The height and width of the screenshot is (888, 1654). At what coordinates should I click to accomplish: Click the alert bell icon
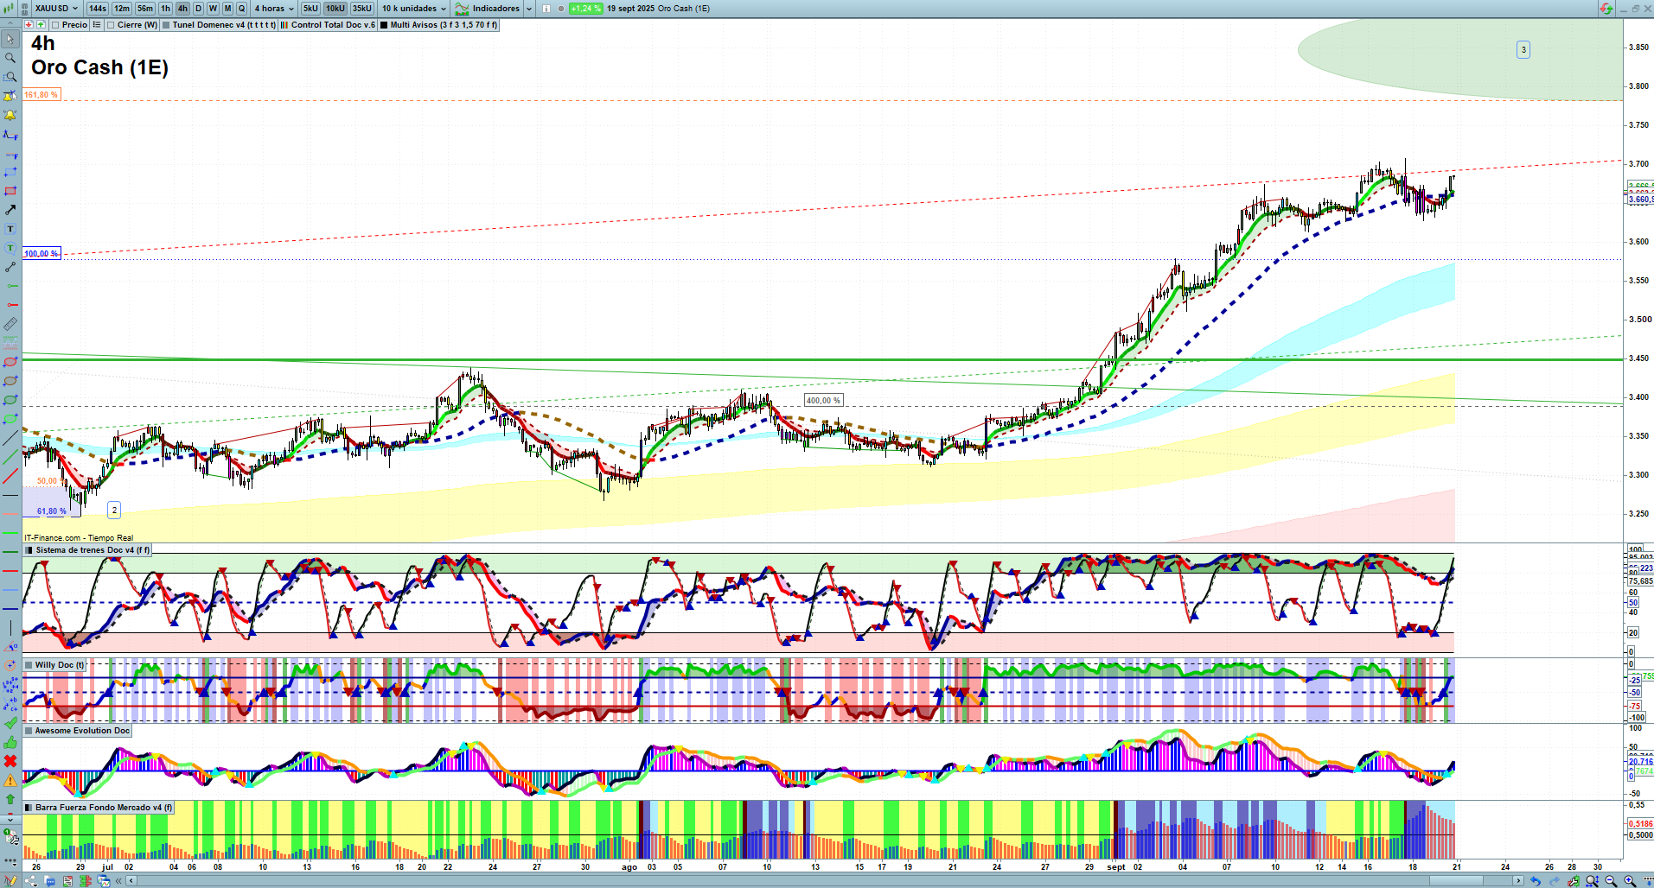pos(10,115)
